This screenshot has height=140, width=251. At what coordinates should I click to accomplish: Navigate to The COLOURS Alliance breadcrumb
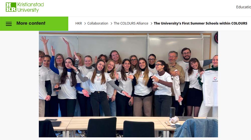point(131,23)
